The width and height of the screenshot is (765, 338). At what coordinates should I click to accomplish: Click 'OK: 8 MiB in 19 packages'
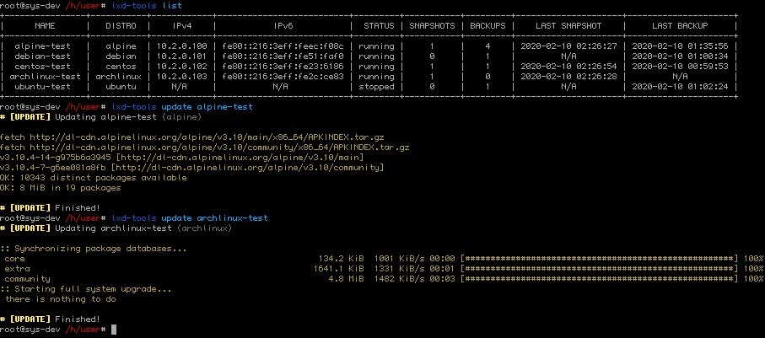[x=61, y=188]
